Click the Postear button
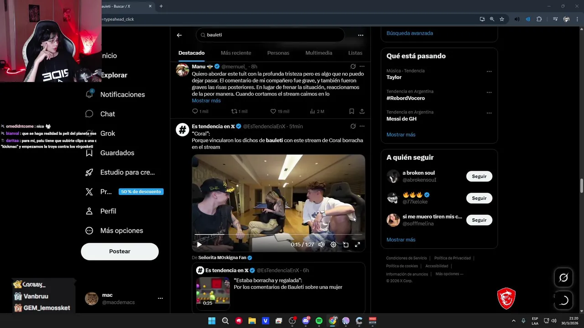This screenshot has height=328, width=584. coord(120,251)
